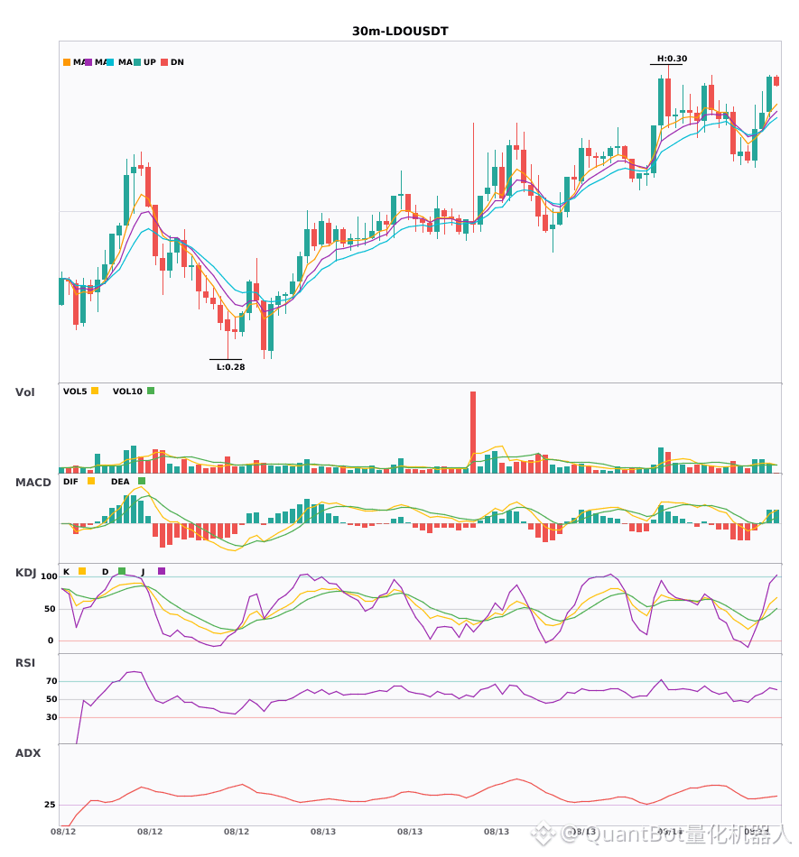Click the orange MA legend swatch

tap(67, 62)
